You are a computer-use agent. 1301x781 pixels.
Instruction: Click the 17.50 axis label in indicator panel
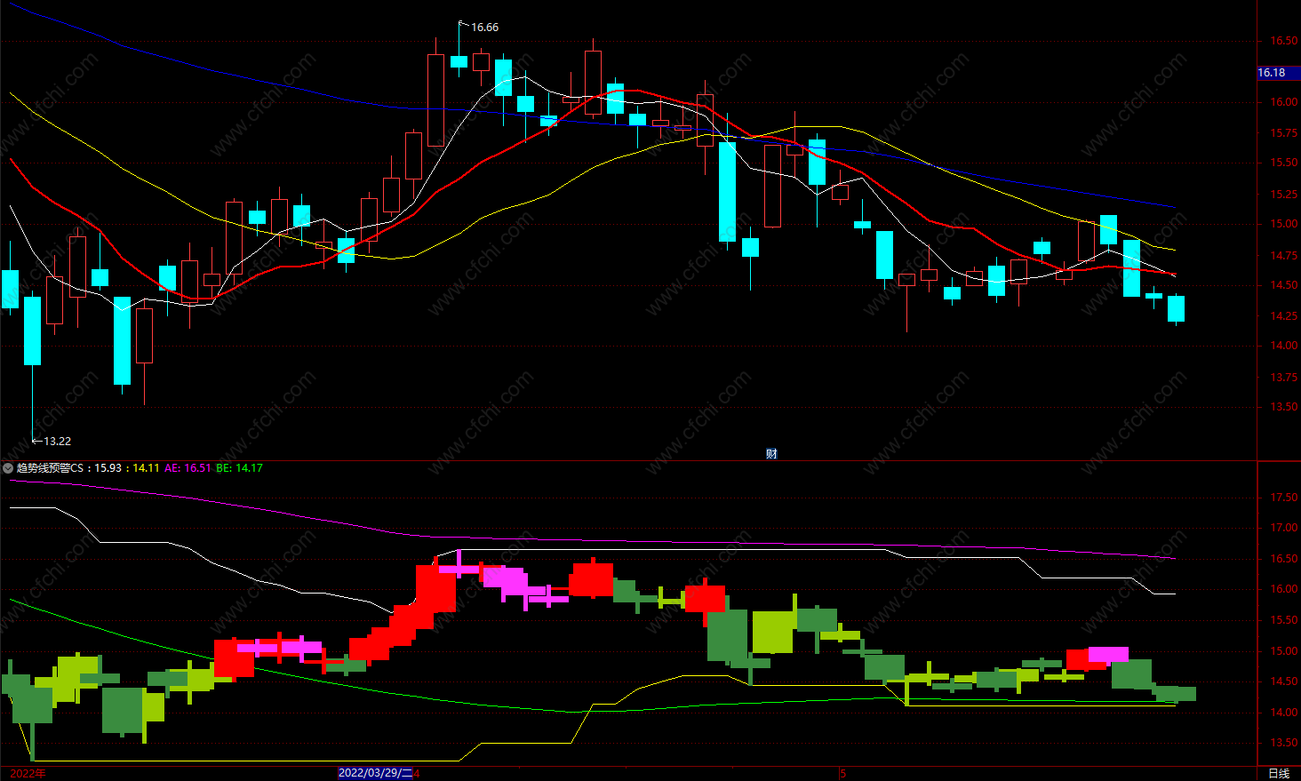[1283, 498]
